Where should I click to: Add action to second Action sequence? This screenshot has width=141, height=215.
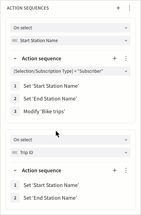coord(115,170)
